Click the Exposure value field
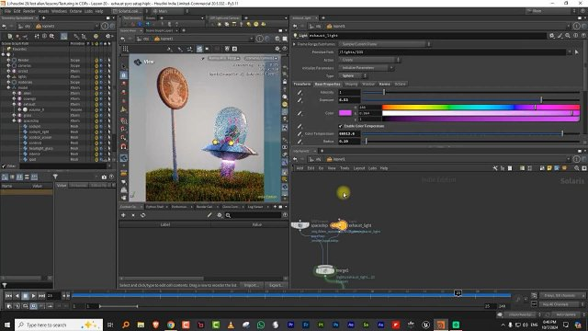This screenshot has height=331, width=588. click(349, 100)
